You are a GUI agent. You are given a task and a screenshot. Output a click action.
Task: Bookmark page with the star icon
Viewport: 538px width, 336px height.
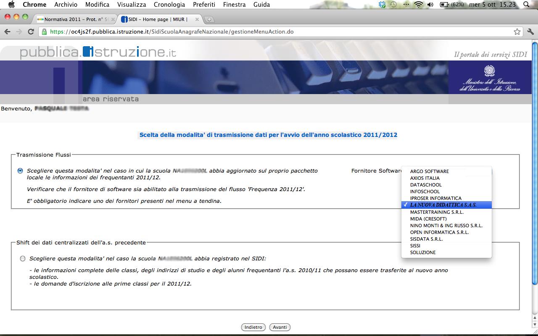coord(517,31)
